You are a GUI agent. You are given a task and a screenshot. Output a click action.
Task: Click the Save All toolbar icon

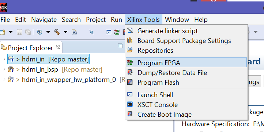28,32
